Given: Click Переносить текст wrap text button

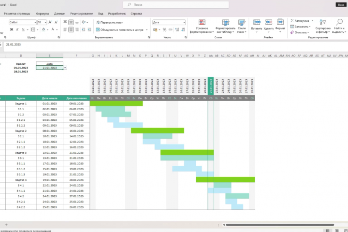Looking at the screenshot, I should (109, 22).
